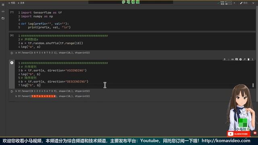
Task: Collapse the header with the top-right chevron
Action: 253,3
